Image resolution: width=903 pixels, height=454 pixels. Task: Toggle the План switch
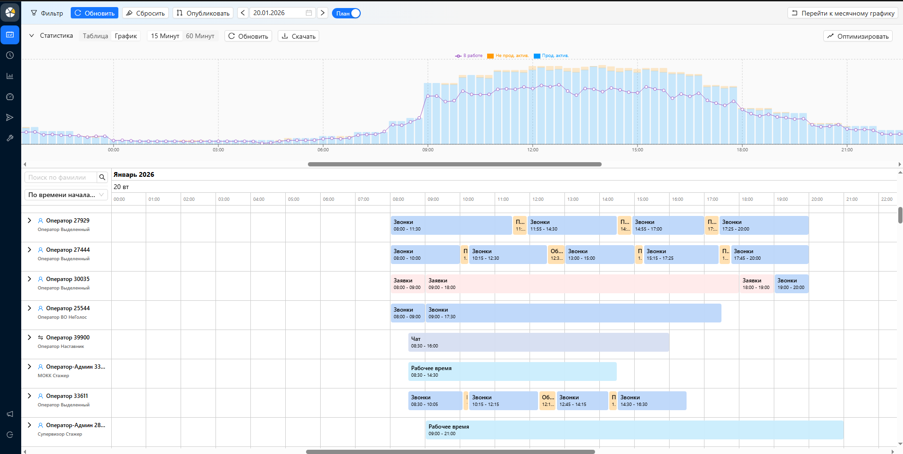click(x=346, y=13)
